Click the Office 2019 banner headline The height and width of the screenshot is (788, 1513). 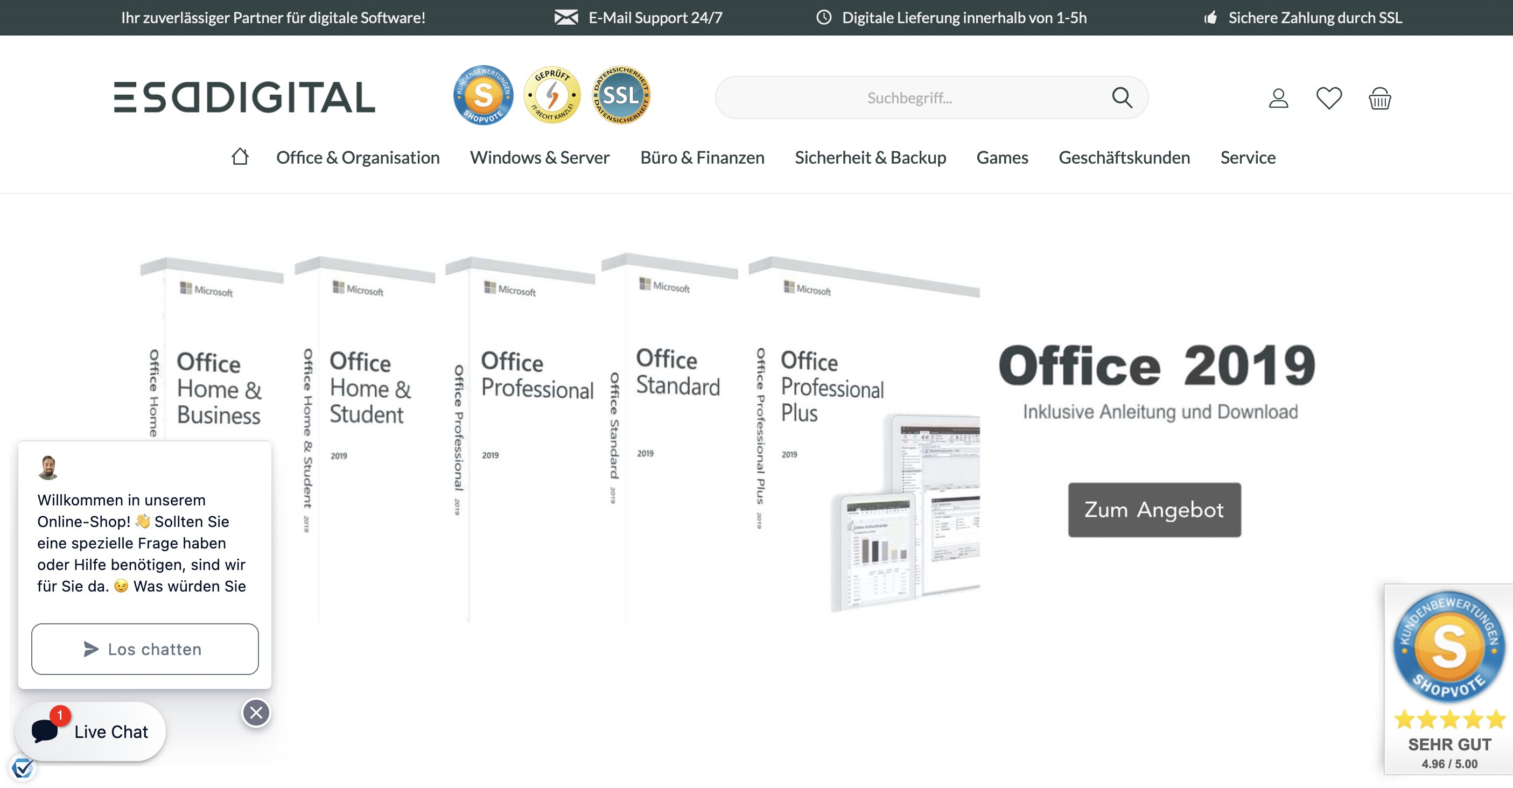(1157, 365)
